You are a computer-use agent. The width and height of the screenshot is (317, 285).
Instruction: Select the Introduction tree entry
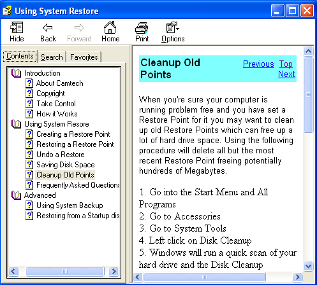(42, 73)
